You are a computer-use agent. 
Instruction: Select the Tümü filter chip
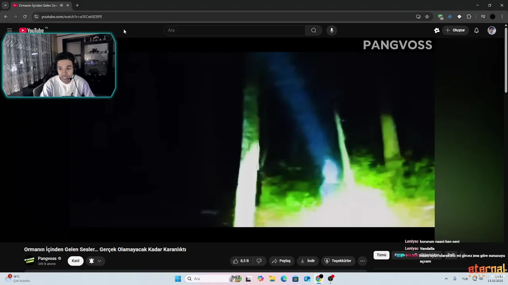381,255
